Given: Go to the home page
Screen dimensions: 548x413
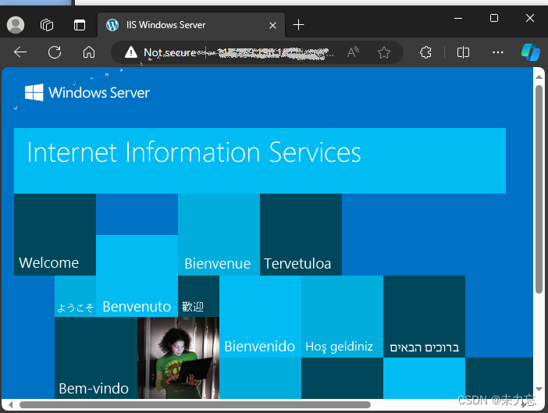Looking at the screenshot, I should (89, 52).
